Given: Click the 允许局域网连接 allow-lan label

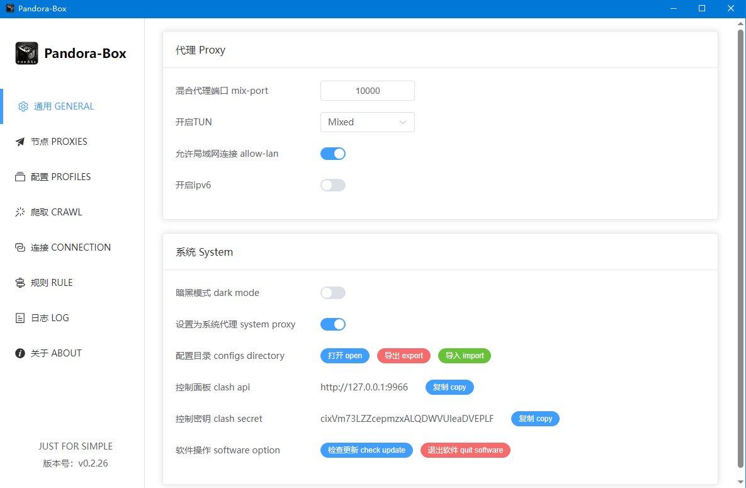Looking at the screenshot, I should click(x=227, y=153).
